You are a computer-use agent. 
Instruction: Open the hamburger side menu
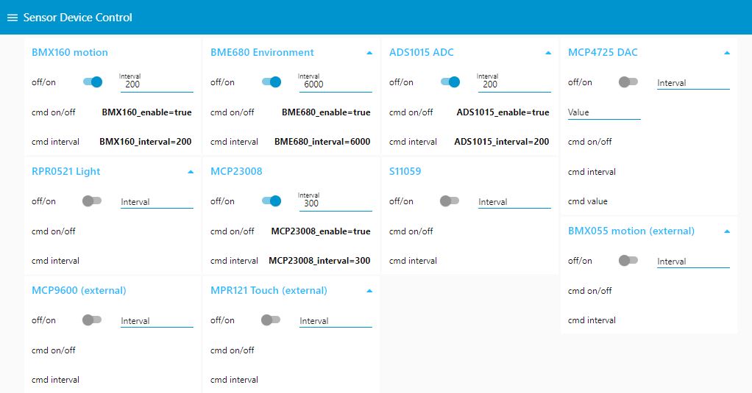13,18
